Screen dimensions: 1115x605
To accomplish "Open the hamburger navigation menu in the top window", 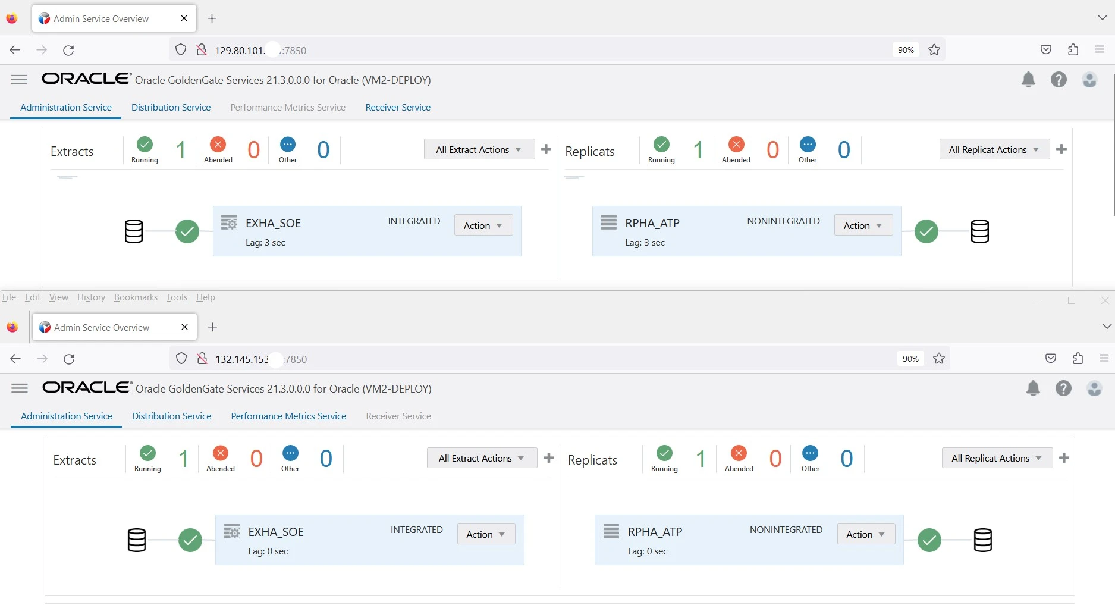I will (18, 79).
